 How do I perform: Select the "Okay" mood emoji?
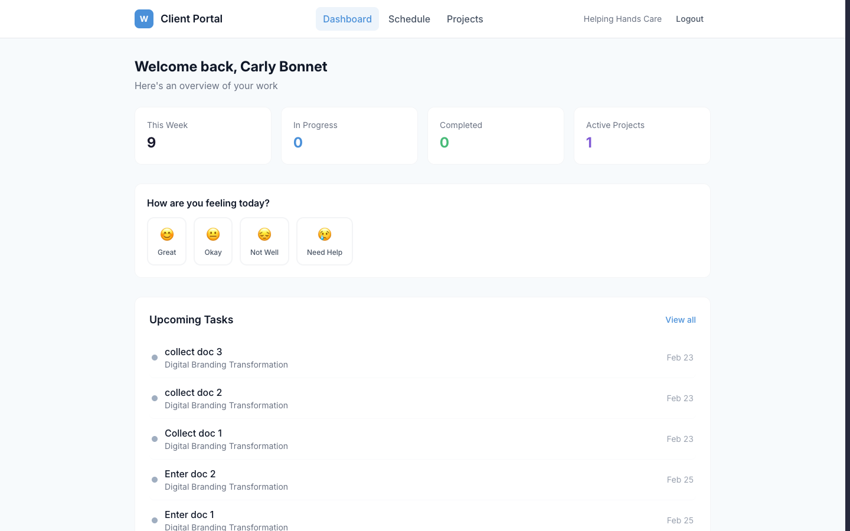tap(212, 241)
